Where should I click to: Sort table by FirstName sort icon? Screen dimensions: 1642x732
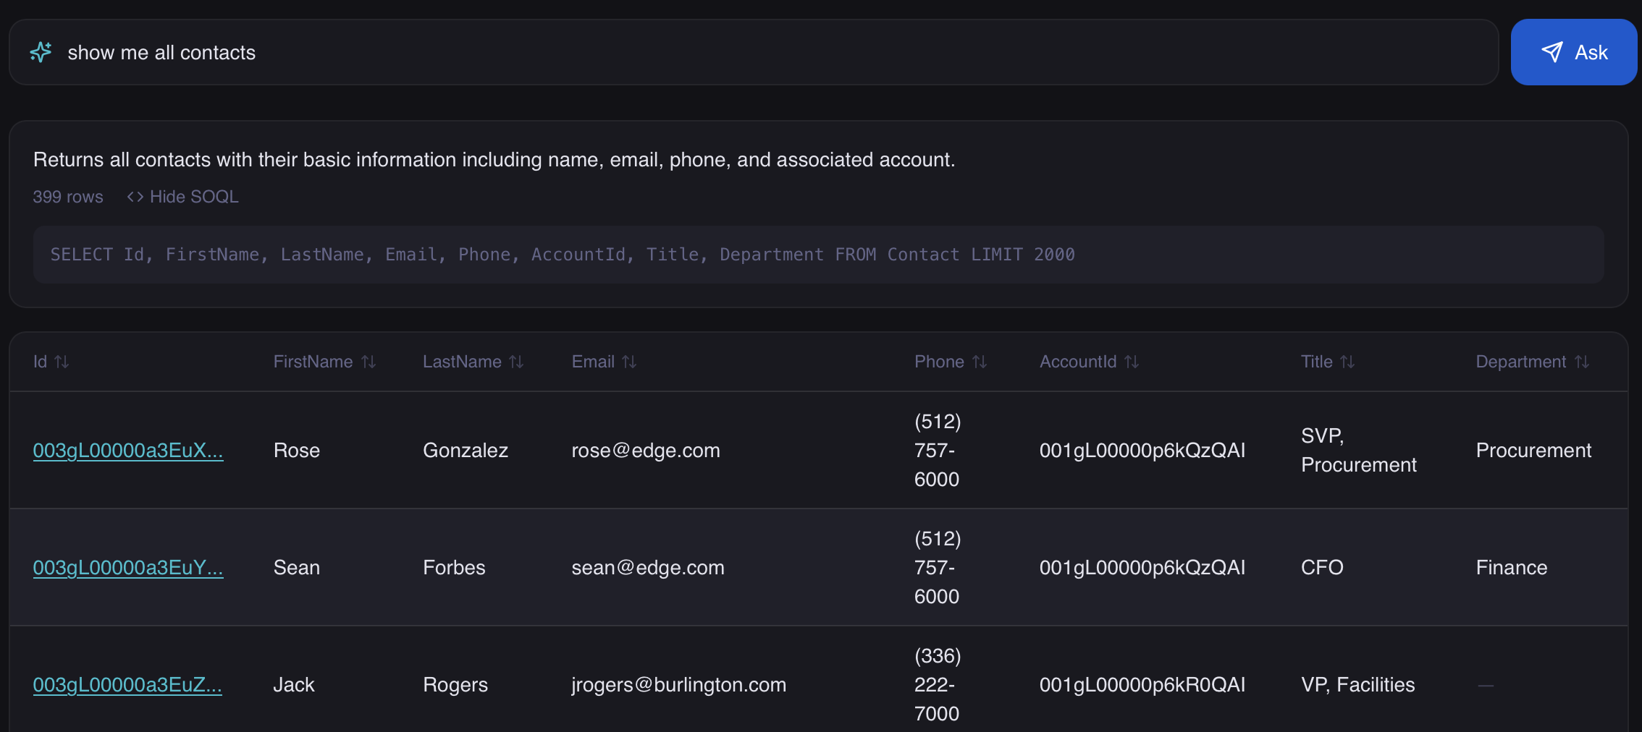(x=369, y=362)
